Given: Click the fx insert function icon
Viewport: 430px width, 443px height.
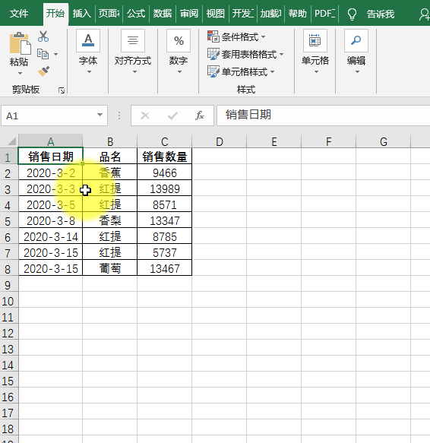Looking at the screenshot, I should pos(200,115).
